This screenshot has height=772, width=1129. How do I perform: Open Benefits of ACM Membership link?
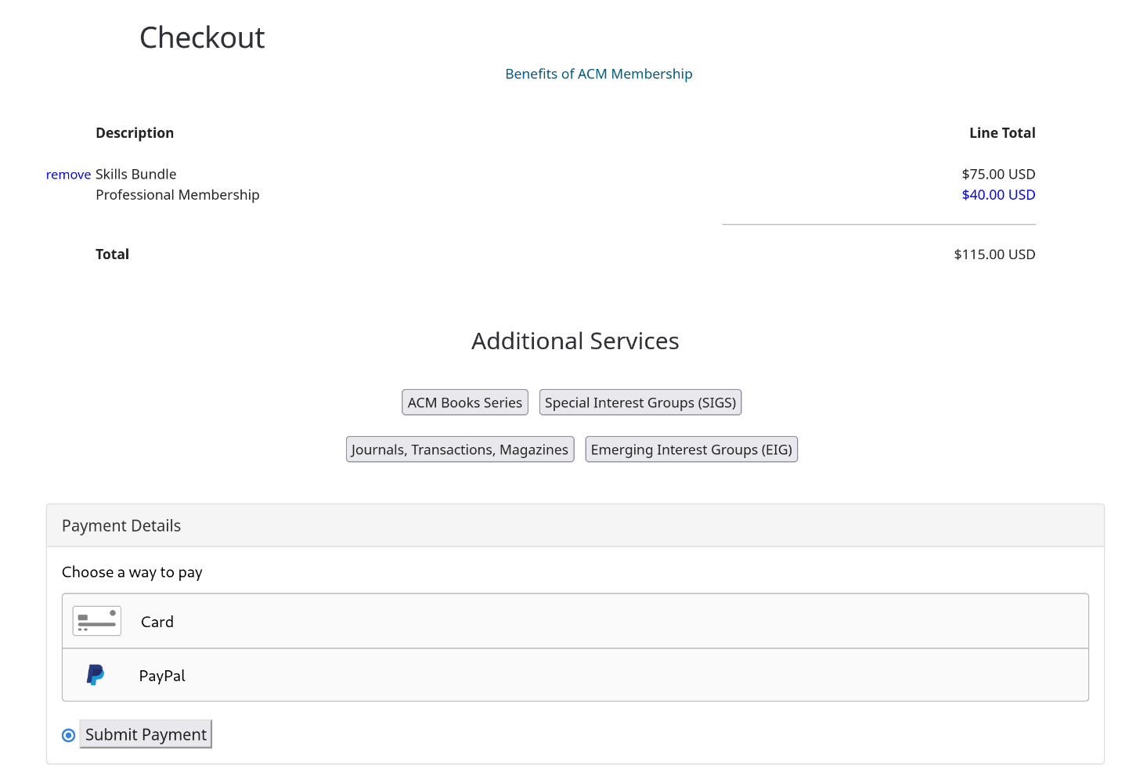click(598, 74)
